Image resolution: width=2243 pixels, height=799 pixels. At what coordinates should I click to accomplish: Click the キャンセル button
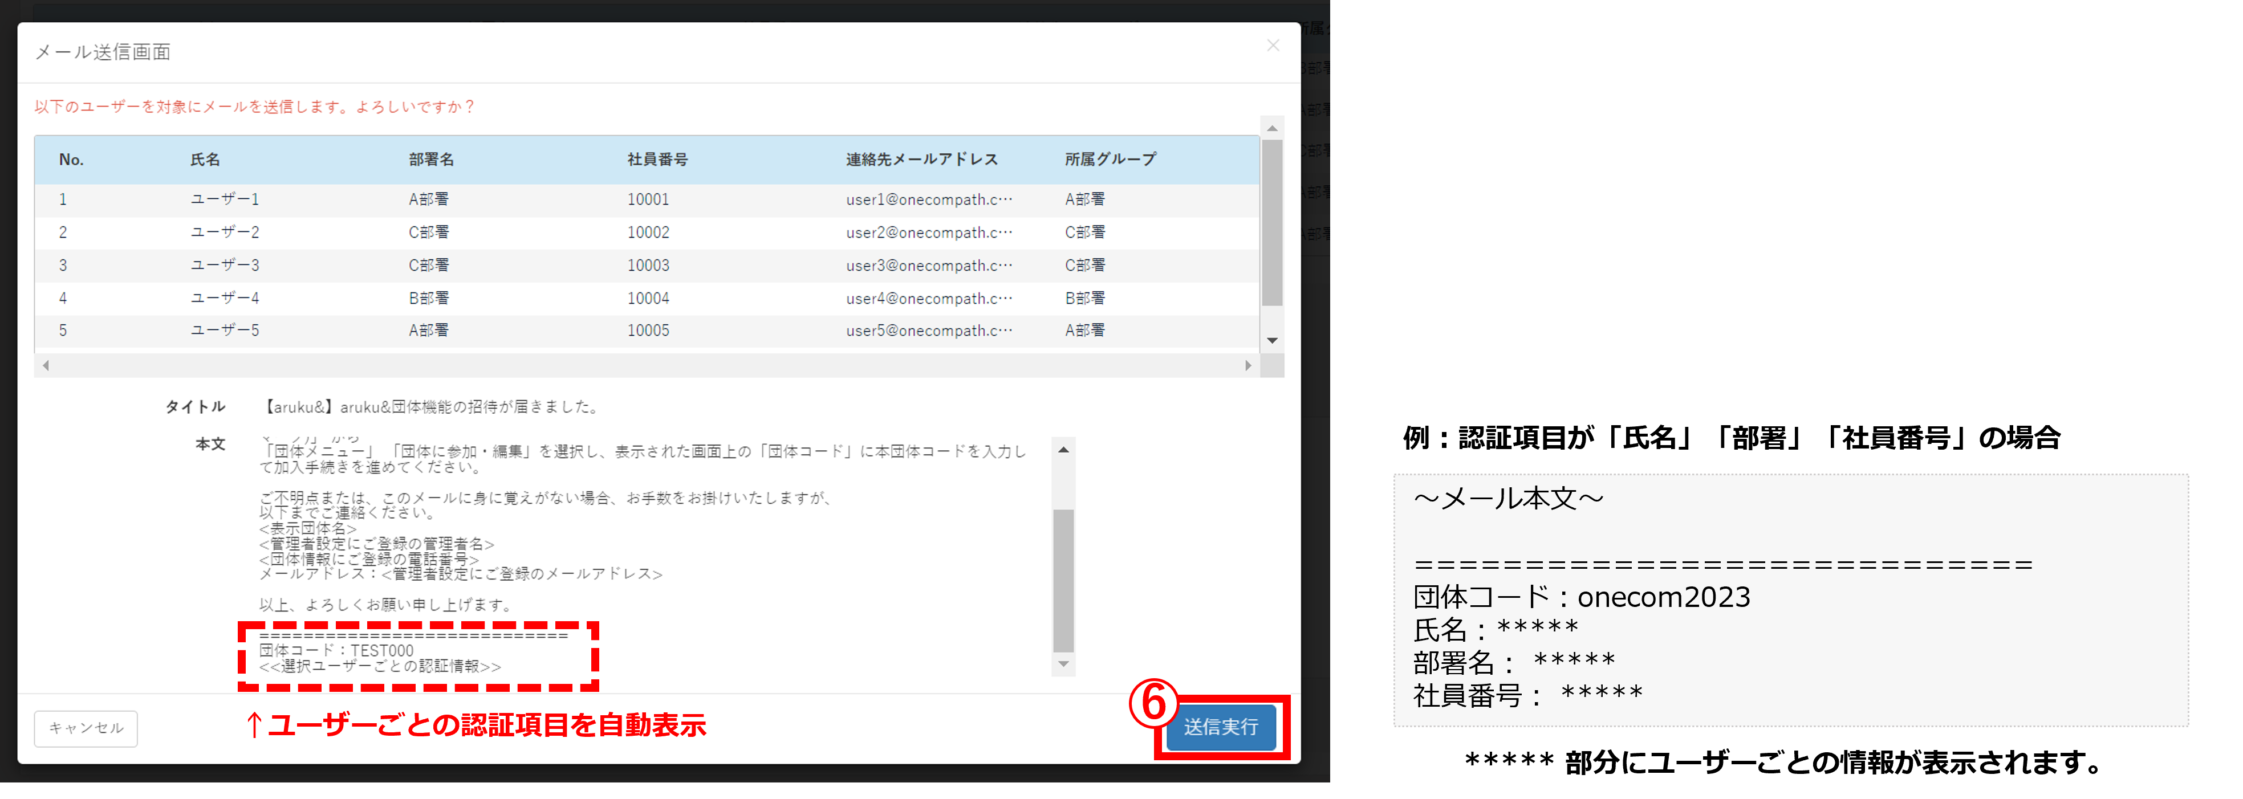pyautogui.click(x=86, y=728)
